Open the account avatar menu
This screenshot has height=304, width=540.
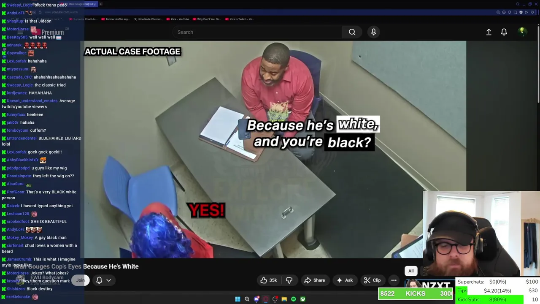click(522, 32)
